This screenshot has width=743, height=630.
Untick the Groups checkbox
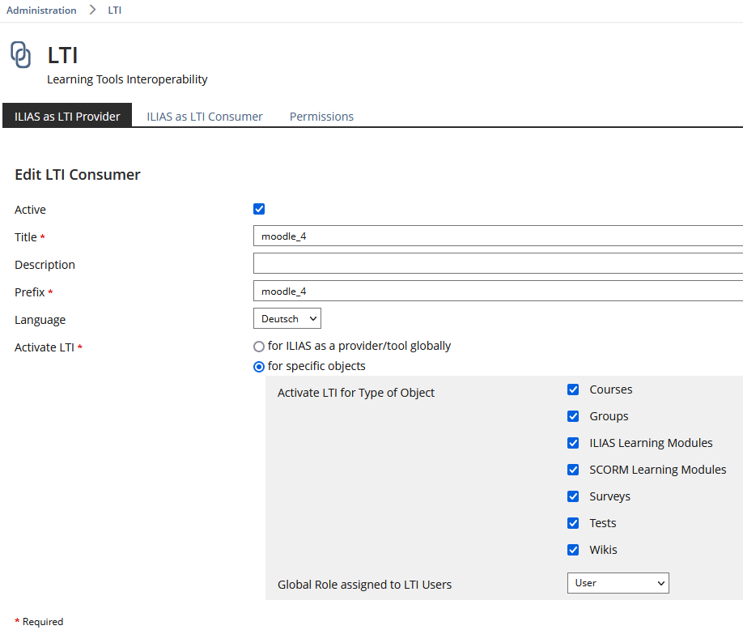pos(573,416)
